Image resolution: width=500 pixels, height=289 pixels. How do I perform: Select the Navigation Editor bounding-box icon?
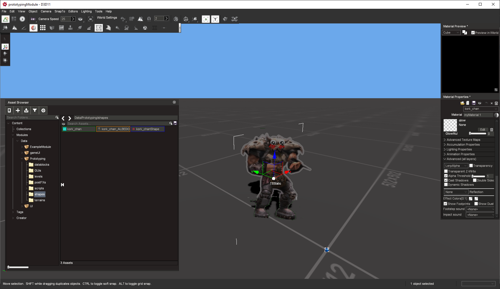pyautogui.click(x=99, y=28)
